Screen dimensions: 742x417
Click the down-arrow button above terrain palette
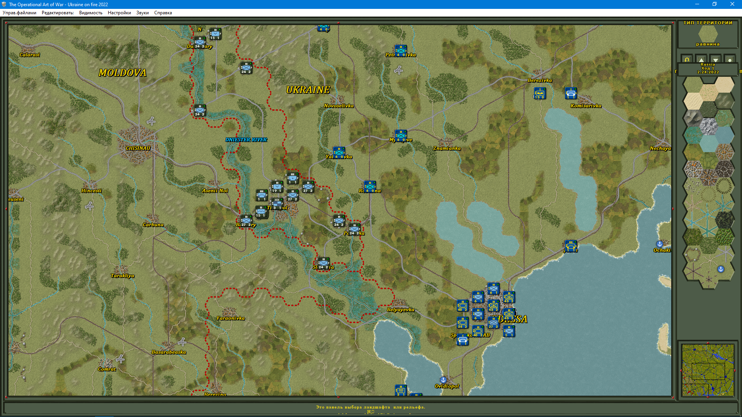point(715,59)
